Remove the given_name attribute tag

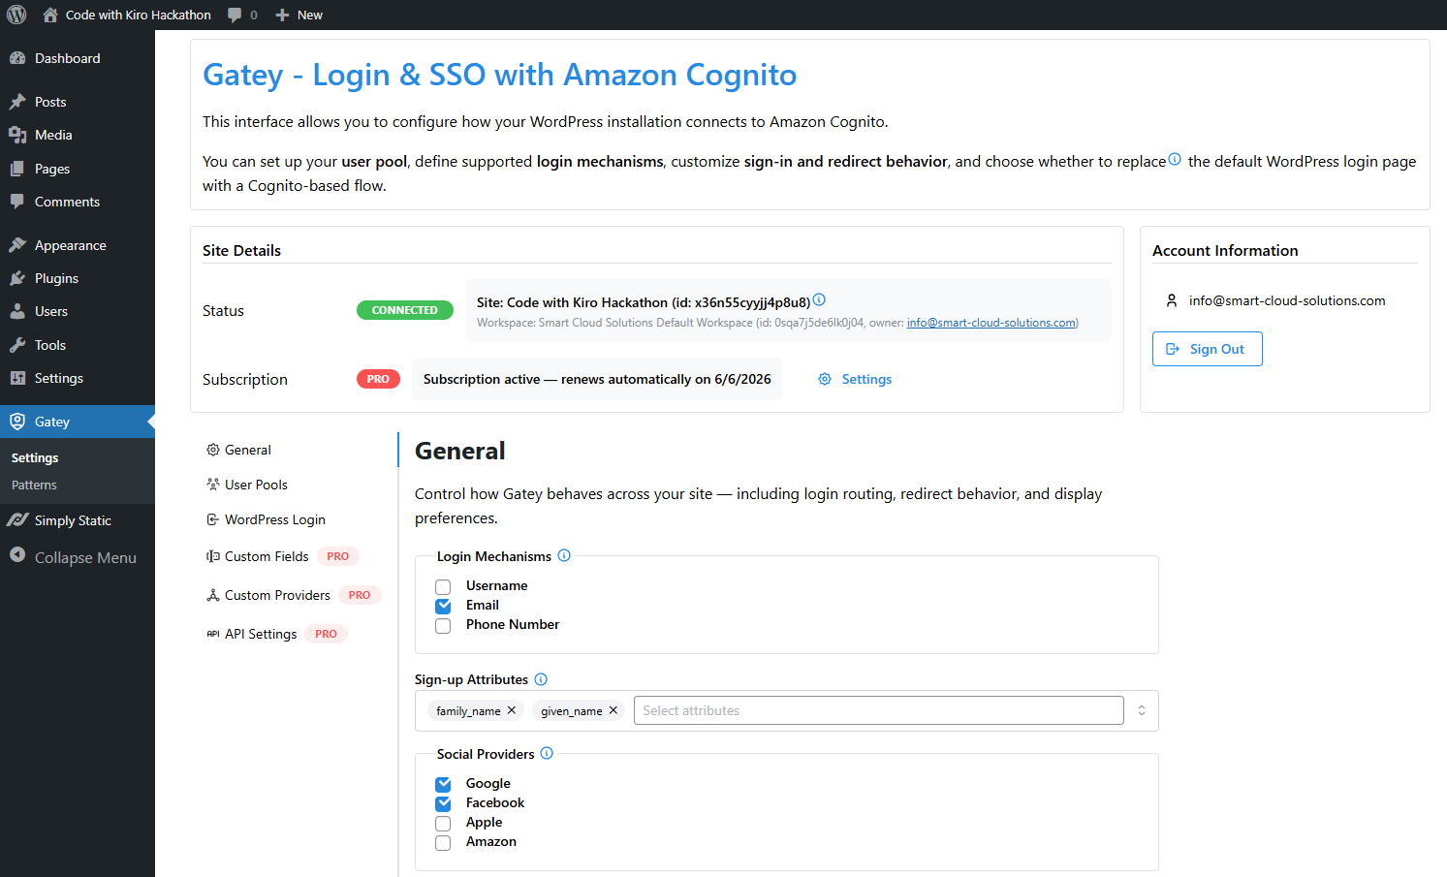pos(613,710)
